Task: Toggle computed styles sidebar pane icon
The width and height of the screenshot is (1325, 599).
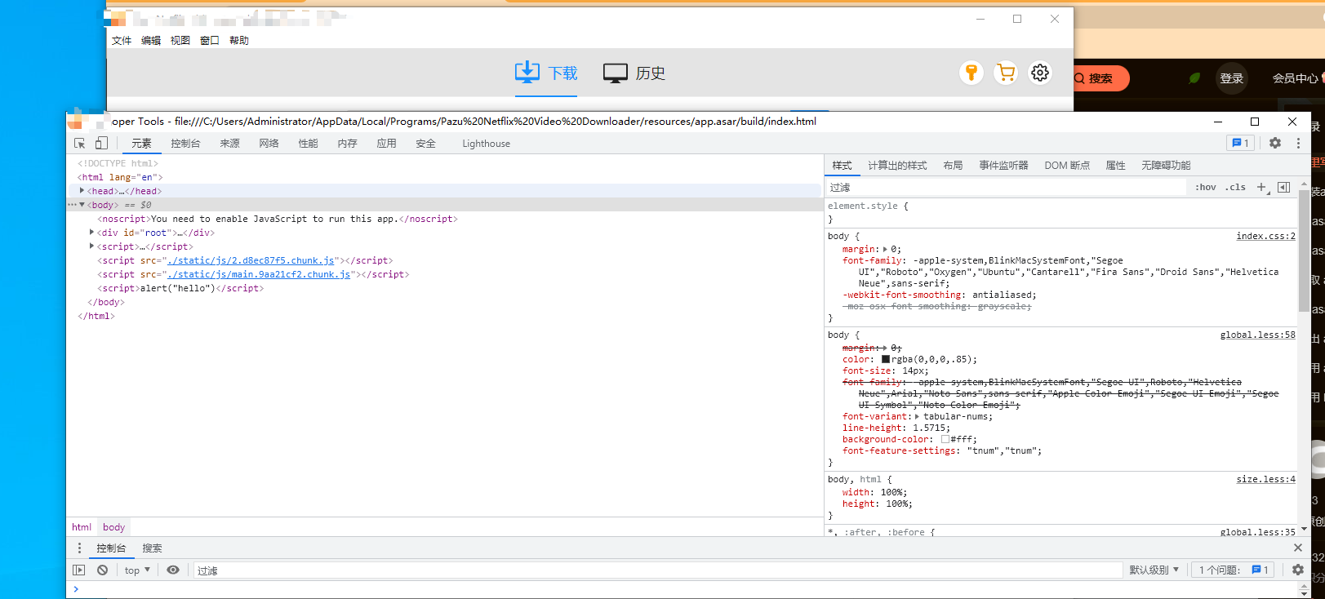Action: click(x=1283, y=187)
